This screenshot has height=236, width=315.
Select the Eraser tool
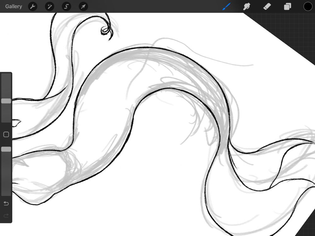click(x=267, y=6)
